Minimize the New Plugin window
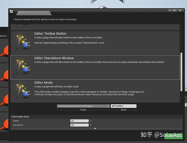 coord(170,10)
